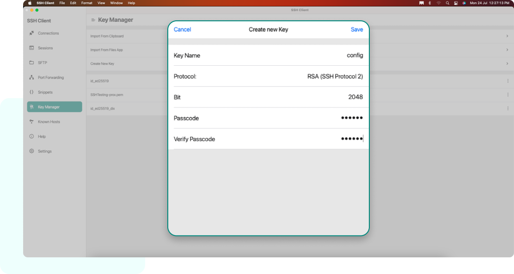514x274 pixels.
Task: Click the chevron on Import From Files App row
Action: click(x=507, y=50)
